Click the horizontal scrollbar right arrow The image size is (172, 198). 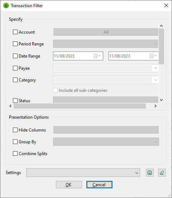[156, 106]
